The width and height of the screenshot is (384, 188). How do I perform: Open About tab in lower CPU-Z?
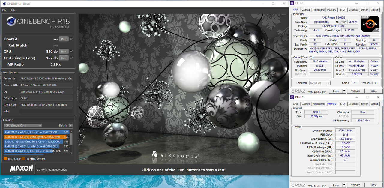pyautogui.click(x=375, y=104)
